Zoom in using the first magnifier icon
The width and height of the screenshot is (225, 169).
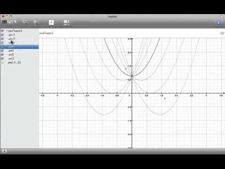[x=25, y=22]
